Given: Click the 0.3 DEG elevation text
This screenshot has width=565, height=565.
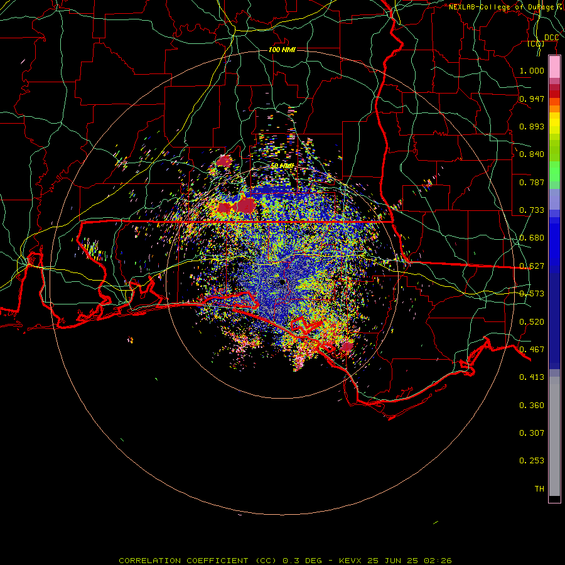Looking at the screenshot, I should pyautogui.click(x=302, y=561).
